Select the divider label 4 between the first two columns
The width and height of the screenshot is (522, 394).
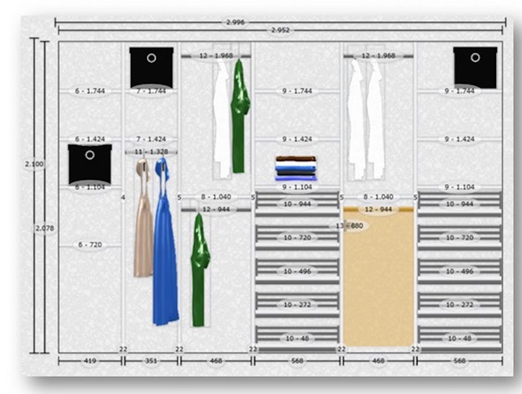(x=123, y=198)
